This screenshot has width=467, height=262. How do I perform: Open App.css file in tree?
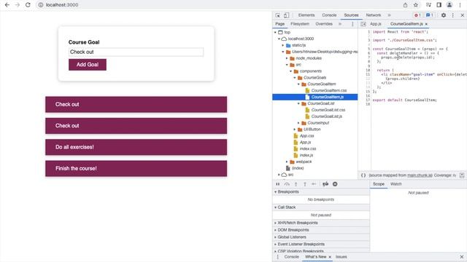click(306, 136)
